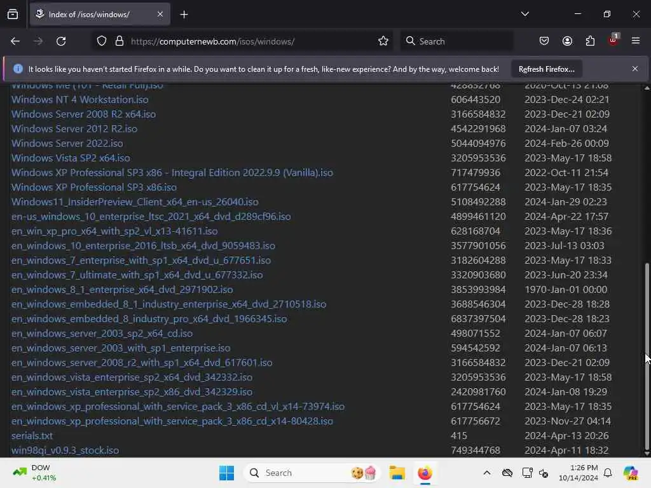Image resolution: width=651 pixels, height=488 pixels.
Task: Open DOW stock widget on taskbar
Action: click(34, 473)
